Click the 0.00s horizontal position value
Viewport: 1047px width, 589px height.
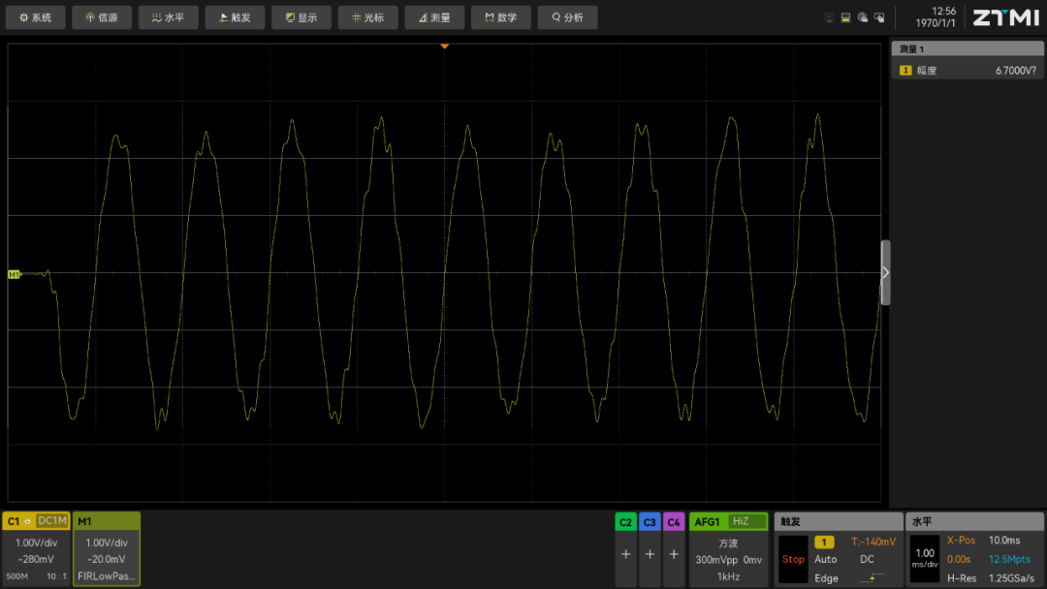[x=958, y=559]
